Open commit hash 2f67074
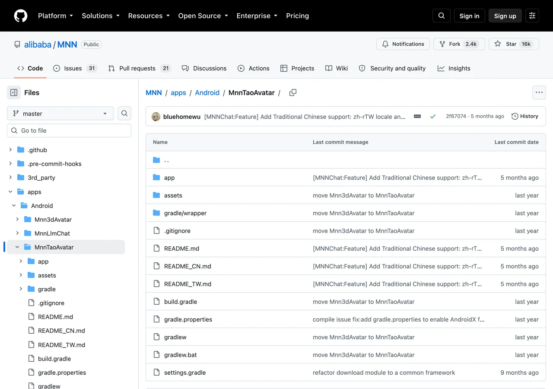The width and height of the screenshot is (553, 389). pos(456,116)
